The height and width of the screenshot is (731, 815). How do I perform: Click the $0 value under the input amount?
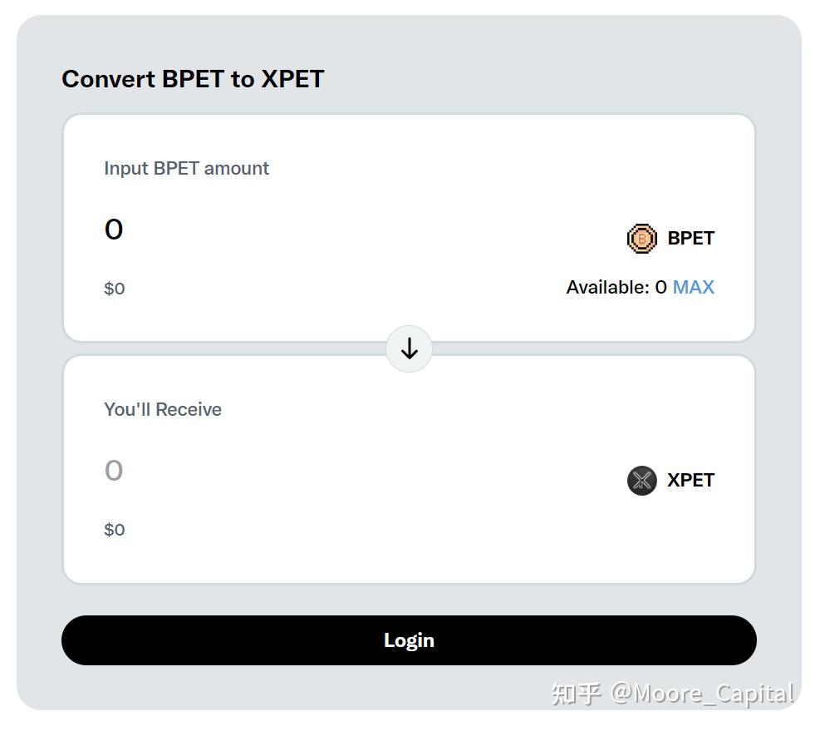click(114, 288)
